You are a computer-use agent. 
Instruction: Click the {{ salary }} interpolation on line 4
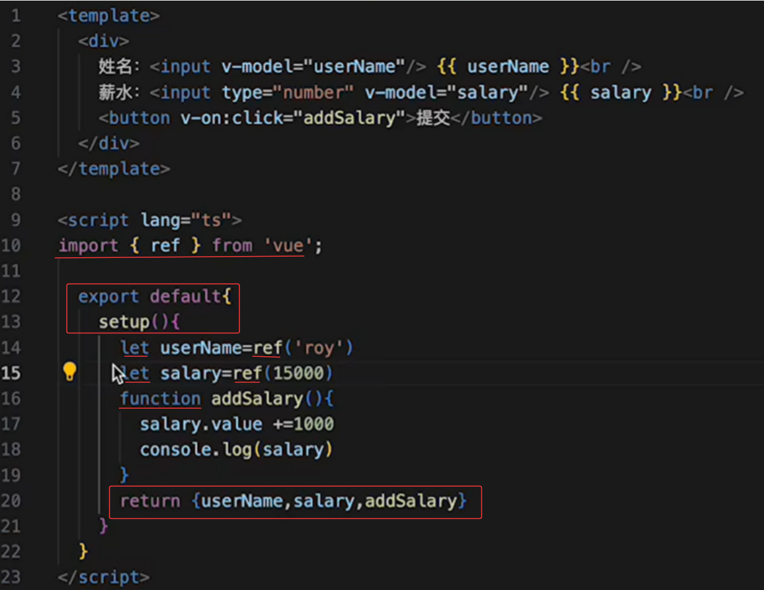click(x=620, y=93)
